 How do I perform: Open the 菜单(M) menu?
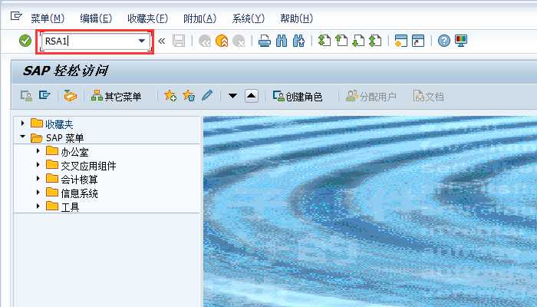click(48, 18)
